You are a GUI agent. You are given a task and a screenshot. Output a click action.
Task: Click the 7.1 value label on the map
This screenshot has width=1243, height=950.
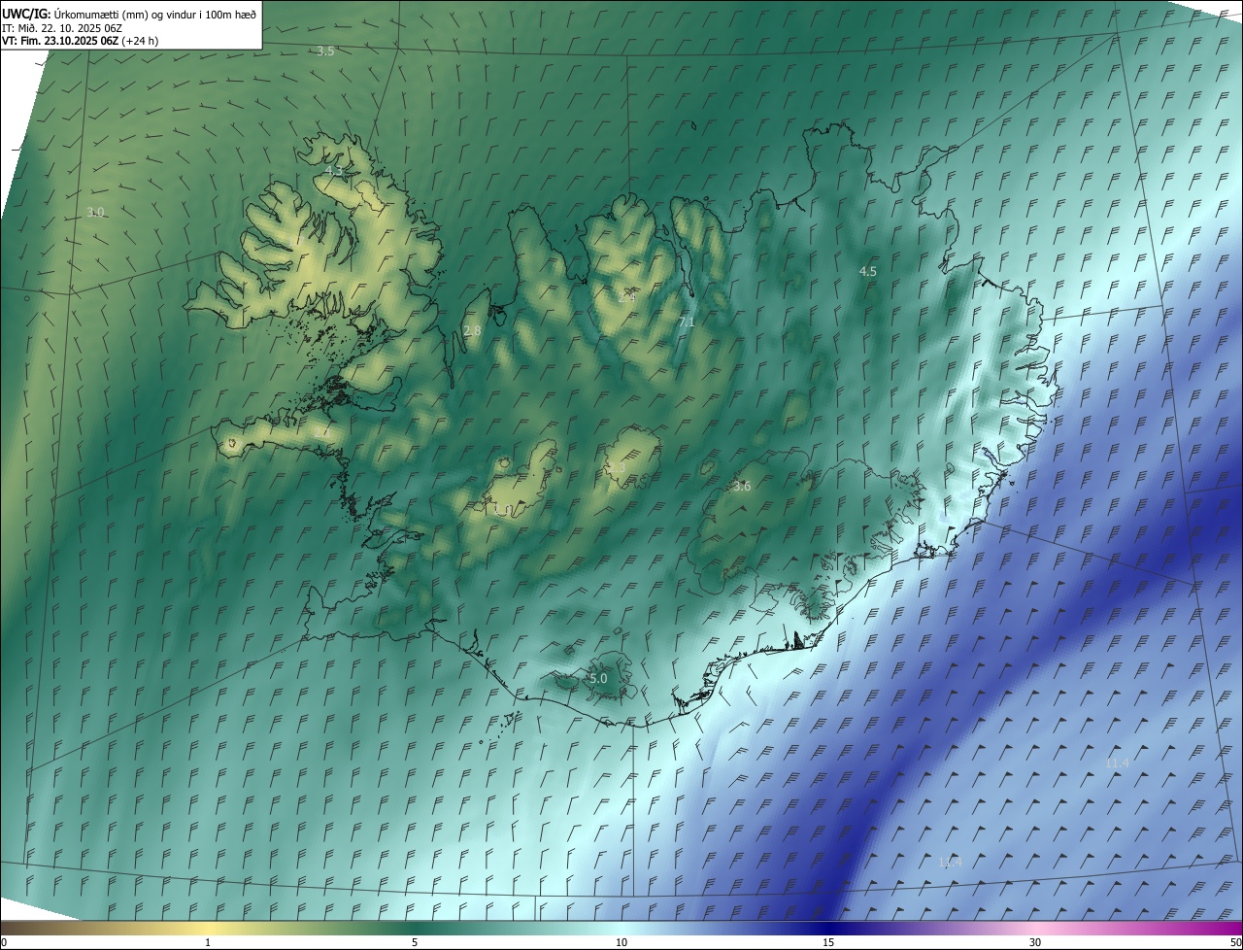687,321
